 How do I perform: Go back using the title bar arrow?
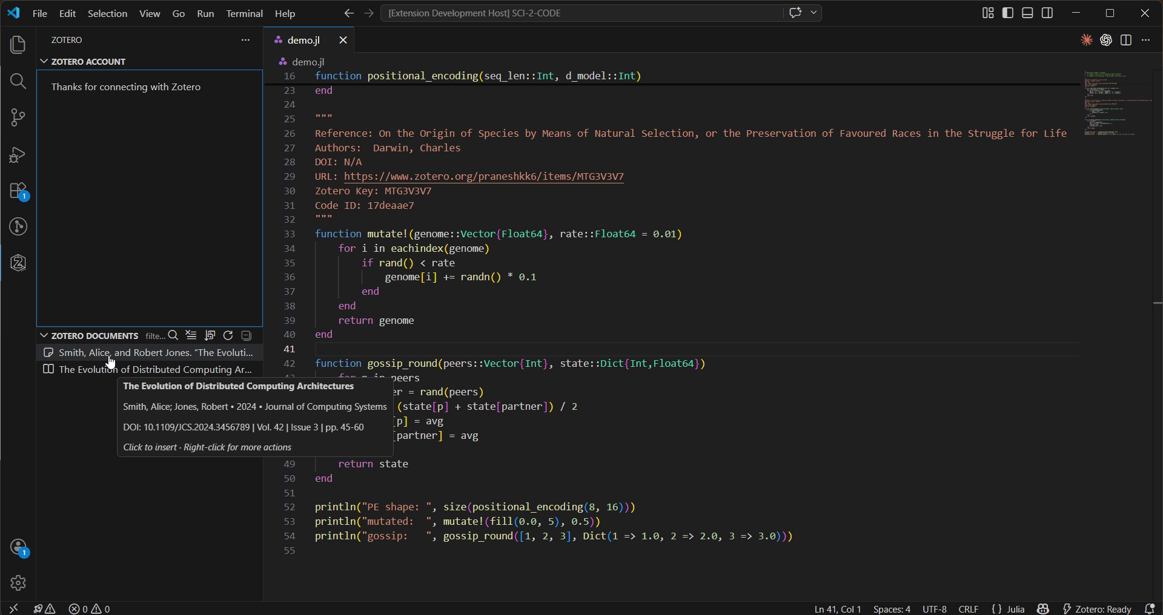point(349,13)
